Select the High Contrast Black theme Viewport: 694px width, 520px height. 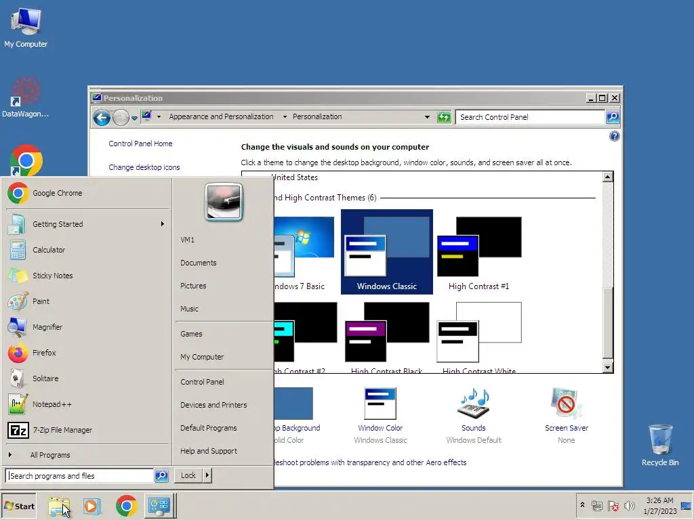pos(387,339)
